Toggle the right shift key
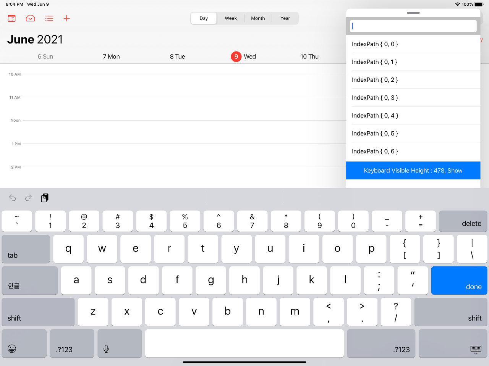Viewport: 489px width, 366px height. [x=451, y=312]
